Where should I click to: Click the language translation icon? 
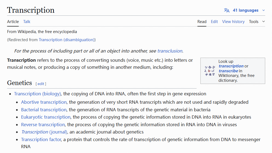coord(227,10)
